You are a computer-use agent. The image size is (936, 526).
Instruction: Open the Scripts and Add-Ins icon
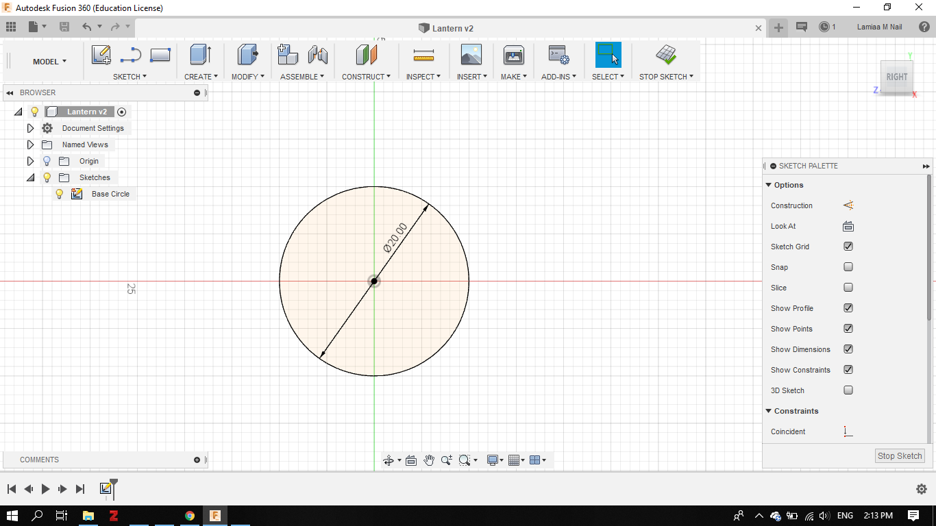tap(558, 55)
